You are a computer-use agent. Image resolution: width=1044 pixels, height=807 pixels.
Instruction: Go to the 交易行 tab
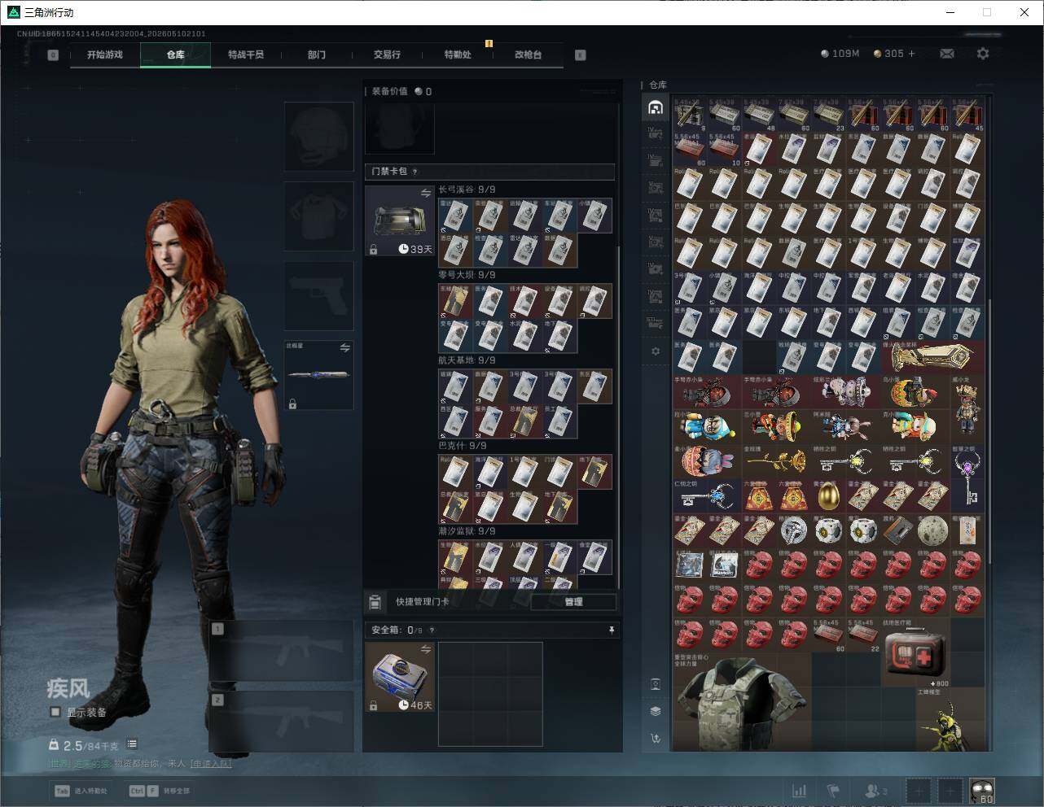(x=387, y=55)
